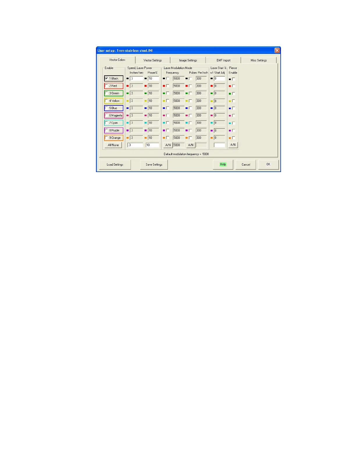Image resolution: width=356 pixels, height=461 pixels.
Task: Check the Black row Pulses Per Inch checkbox
Action: click(x=191, y=79)
